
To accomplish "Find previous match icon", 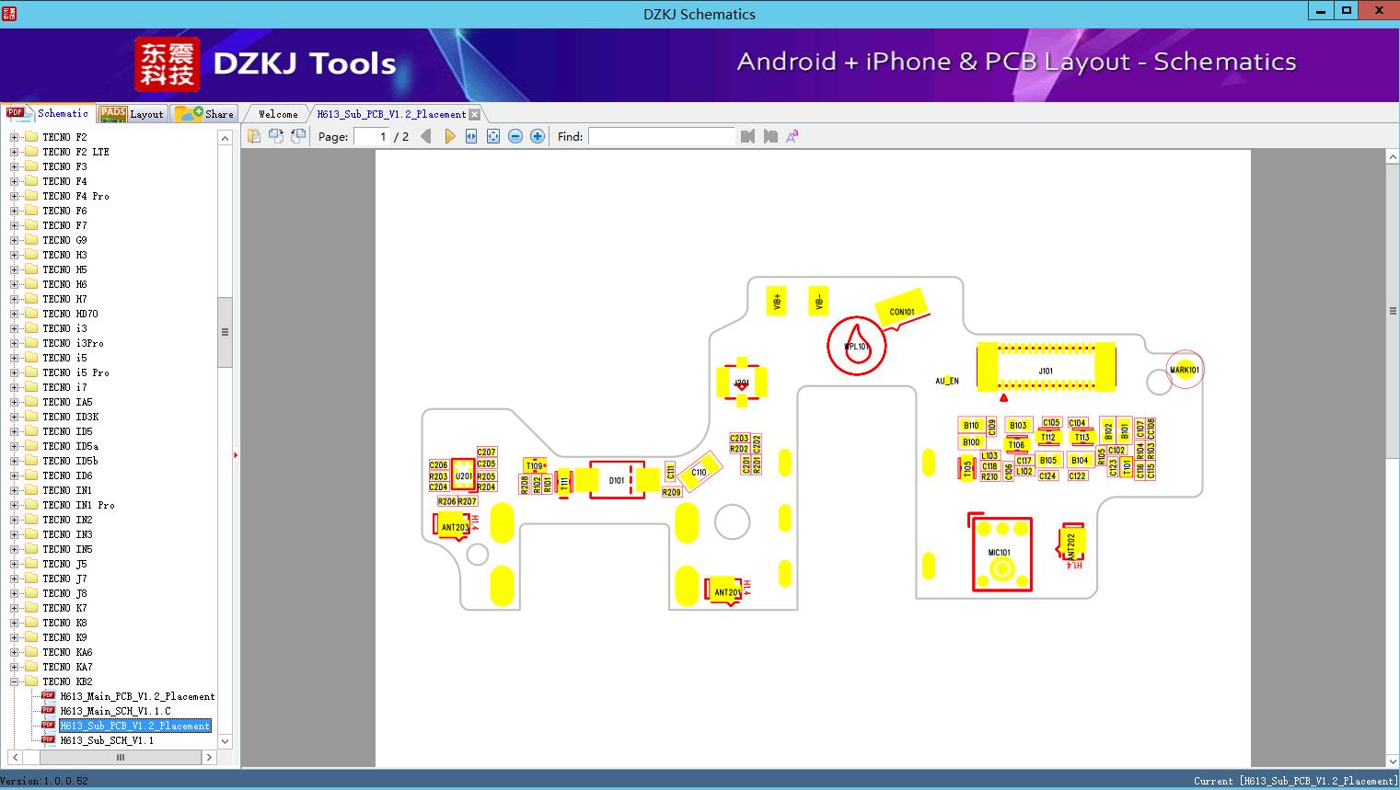I will (747, 136).
